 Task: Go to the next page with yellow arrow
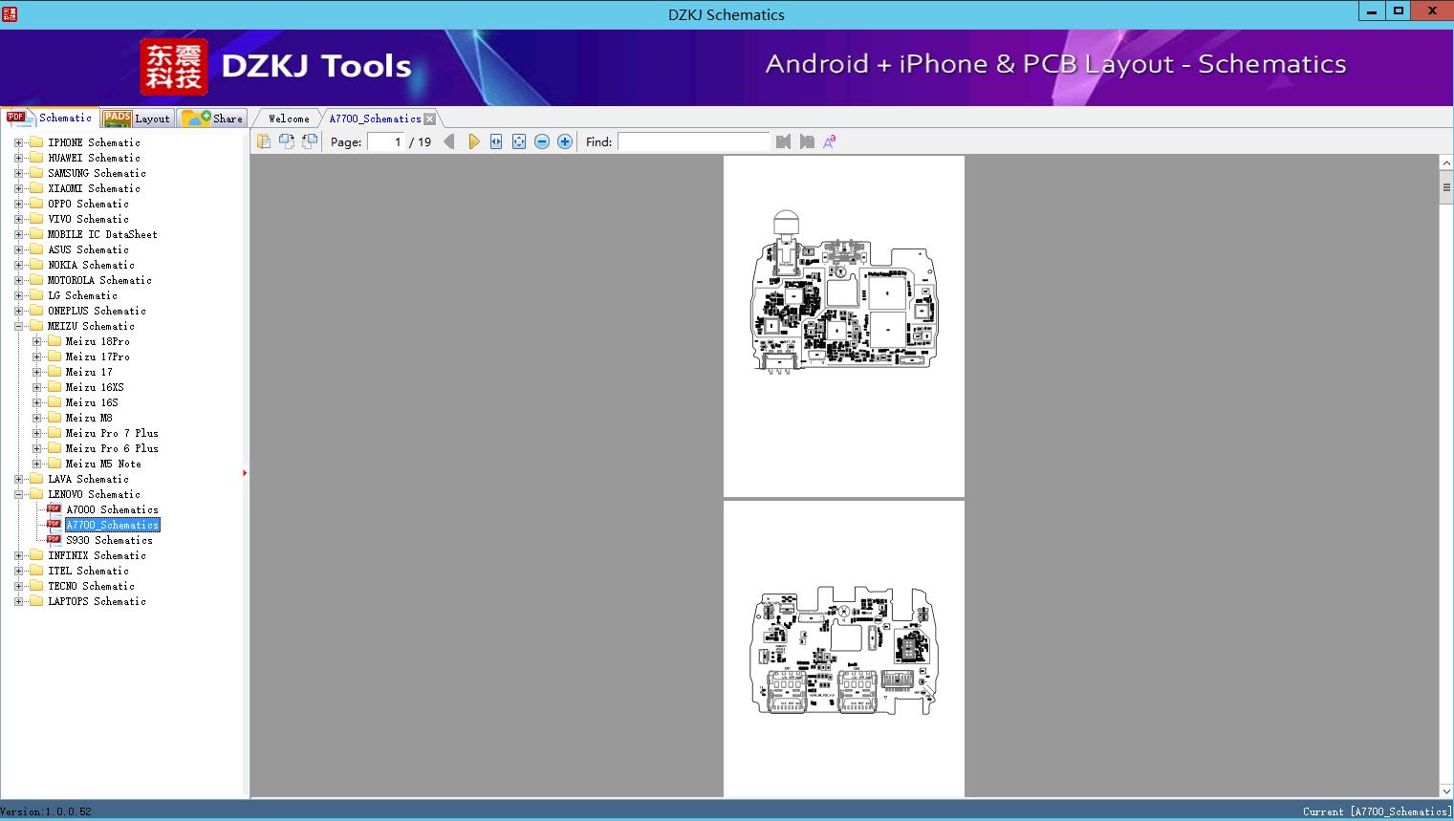(x=474, y=141)
